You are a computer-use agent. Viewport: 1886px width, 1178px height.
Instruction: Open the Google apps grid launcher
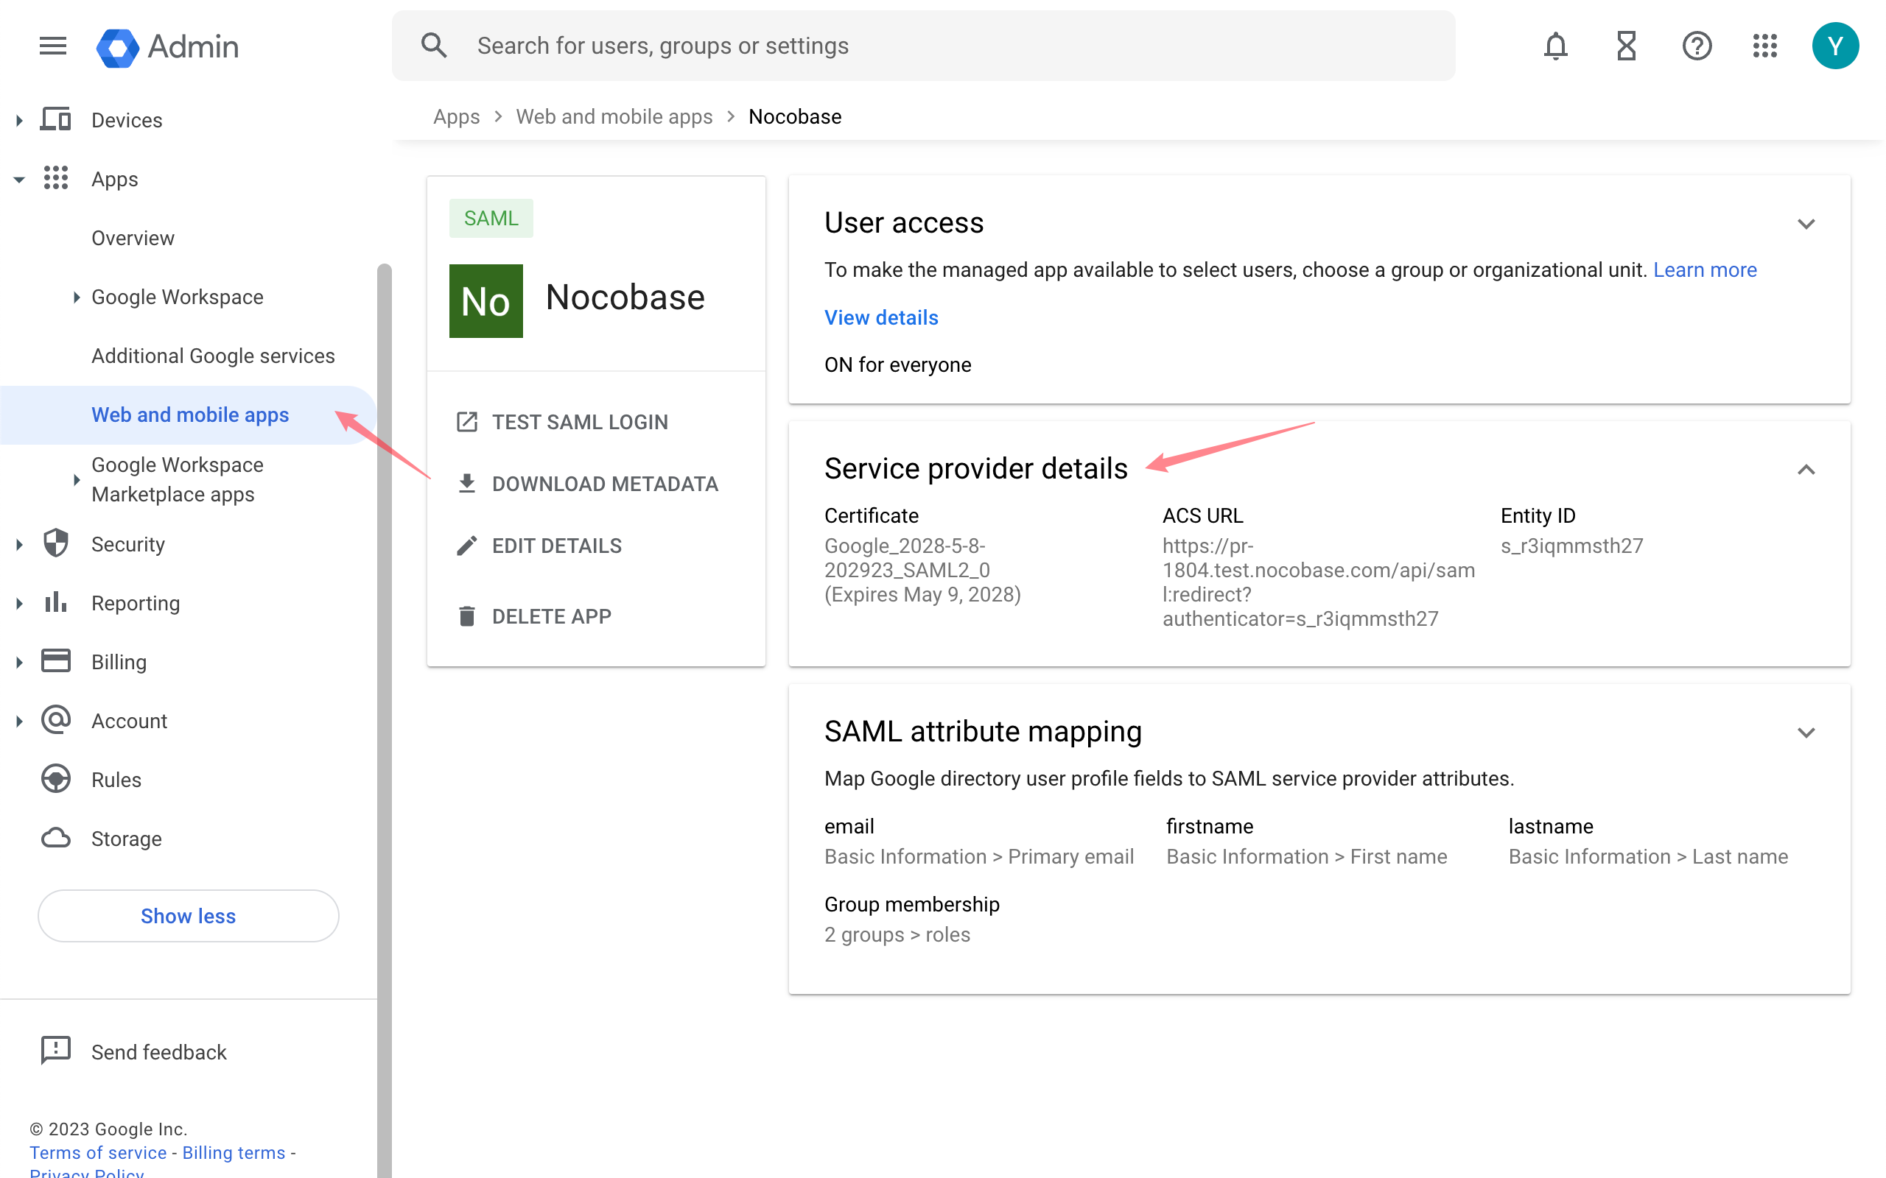pos(1764,46)
